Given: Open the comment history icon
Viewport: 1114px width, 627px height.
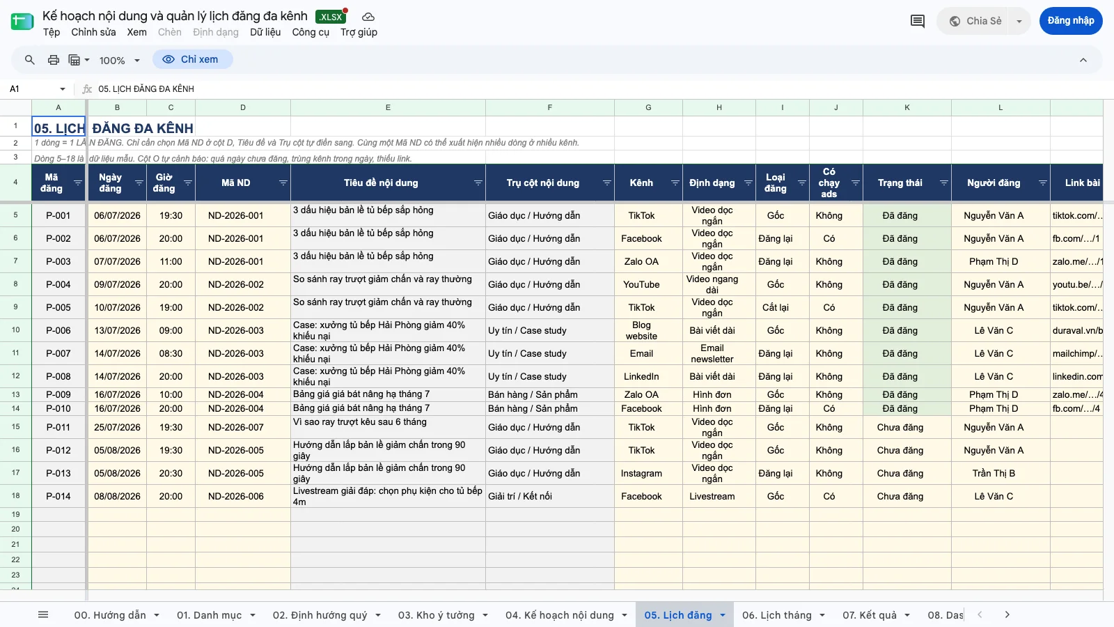Looking at the screenshot, I should point(918,21).
